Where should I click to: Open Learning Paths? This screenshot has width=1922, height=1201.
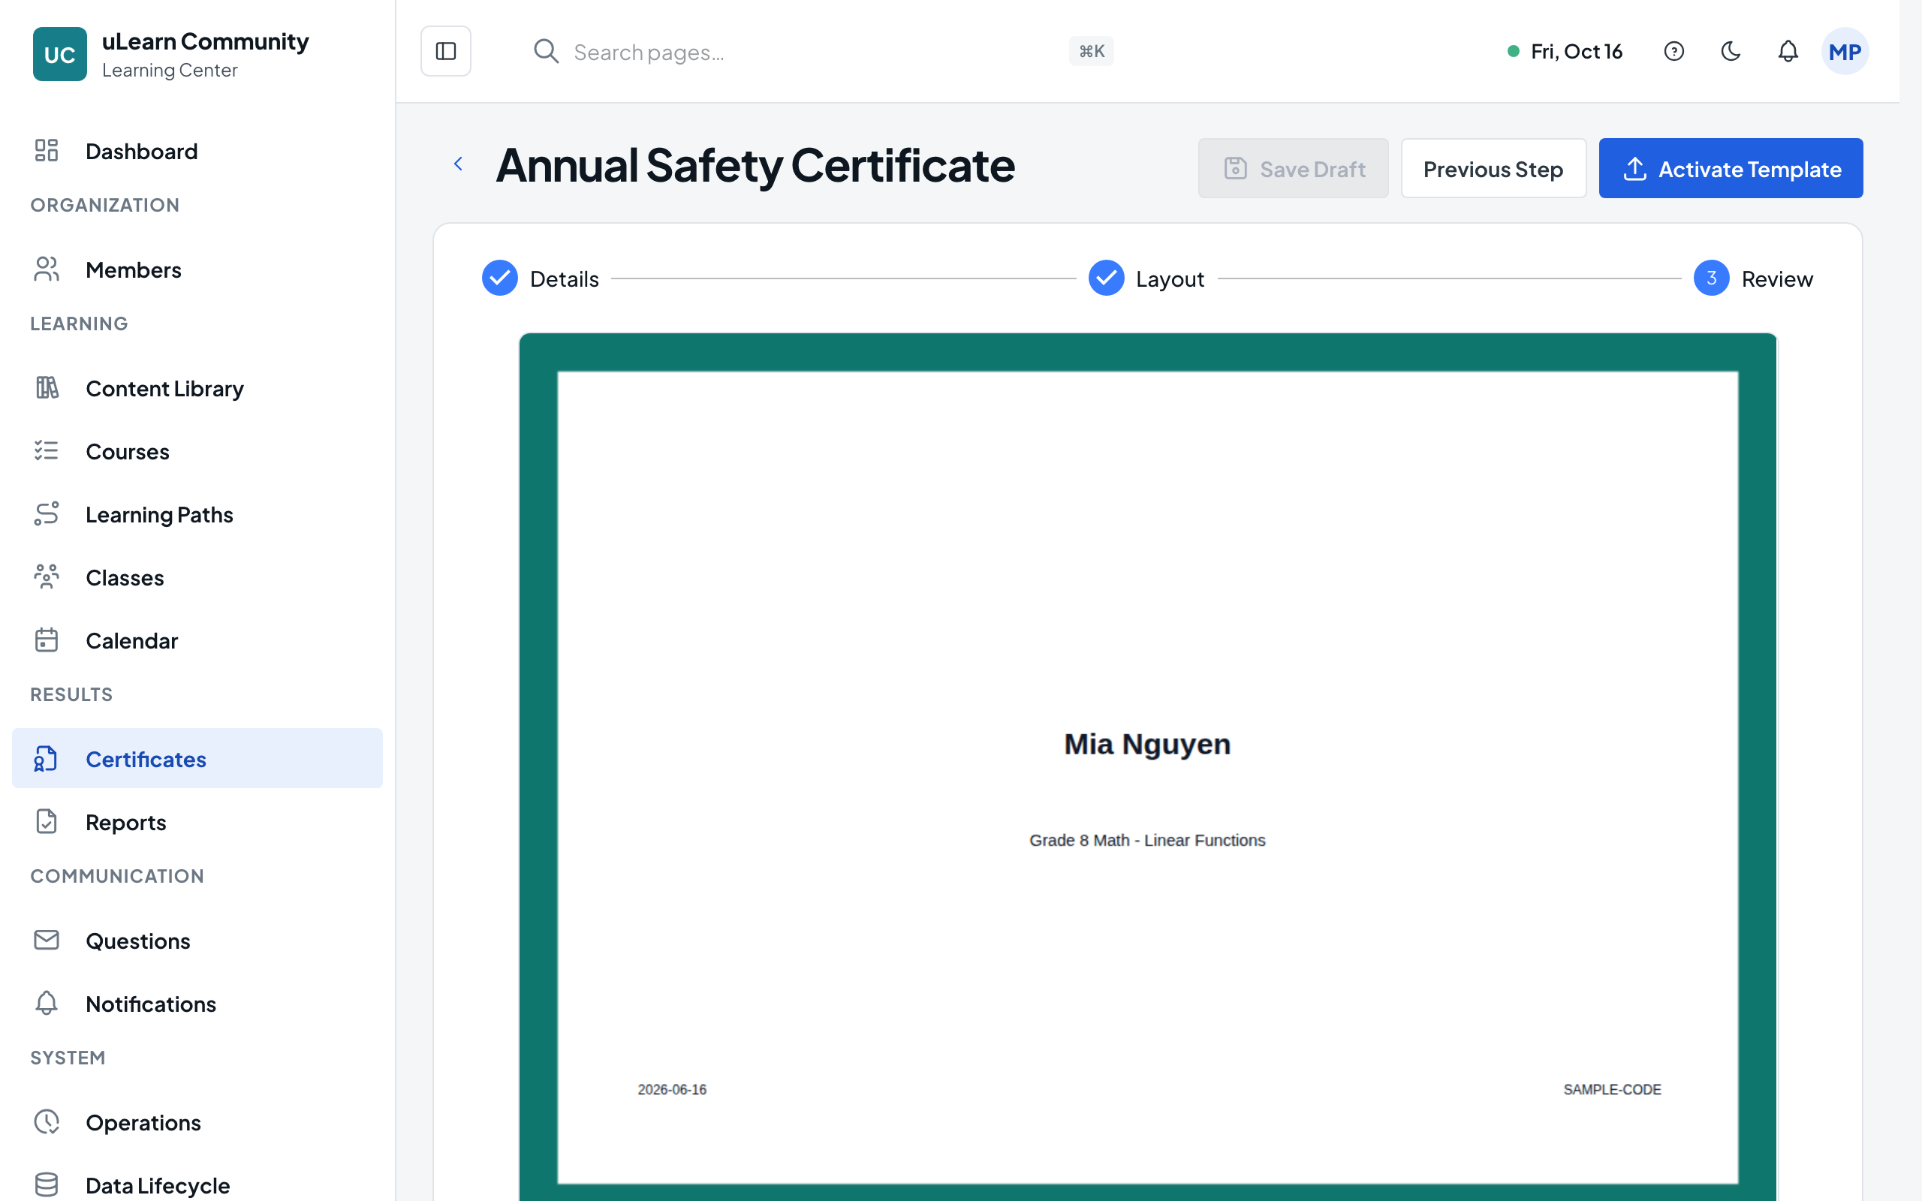pos(197,515)
